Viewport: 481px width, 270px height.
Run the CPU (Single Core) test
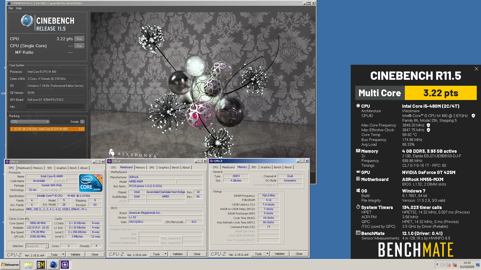click(79, 46)
